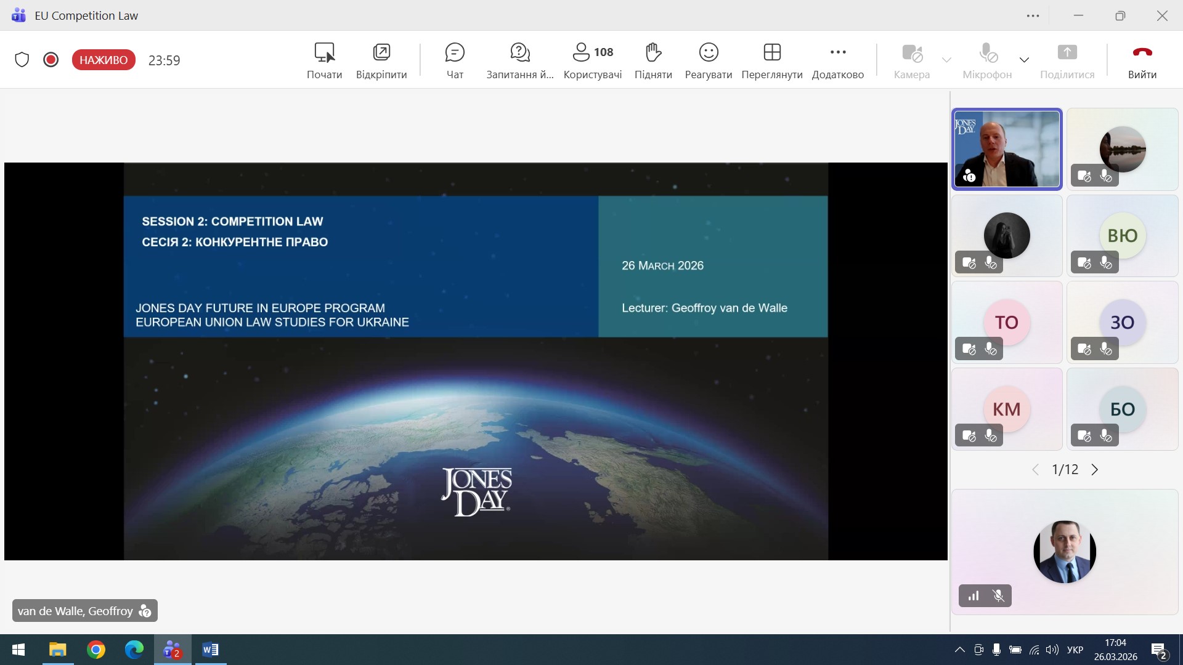The height and width of the screenshot is (665, 1183).
Task: Go to next page of participants
Action: coord(1095,470)
